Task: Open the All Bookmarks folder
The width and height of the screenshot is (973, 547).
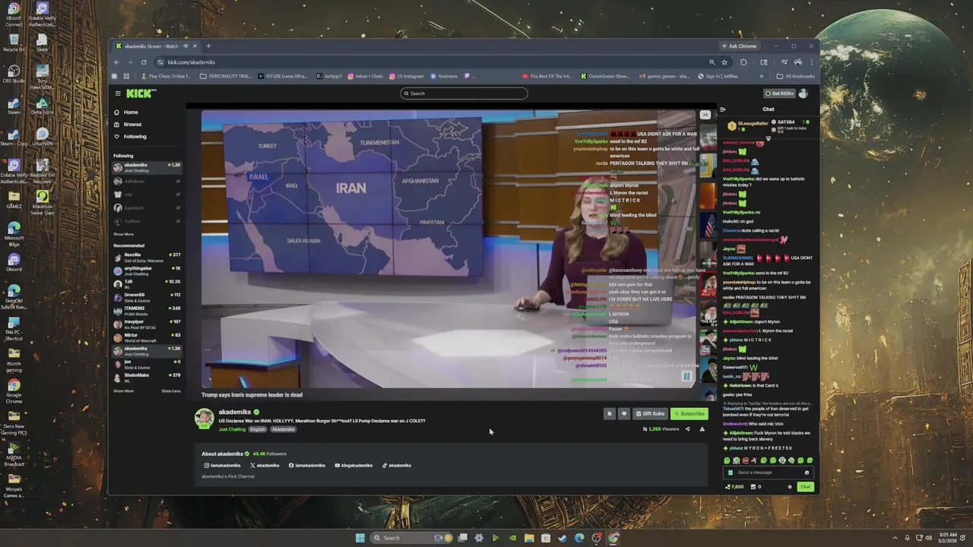Action: point(795,76)
